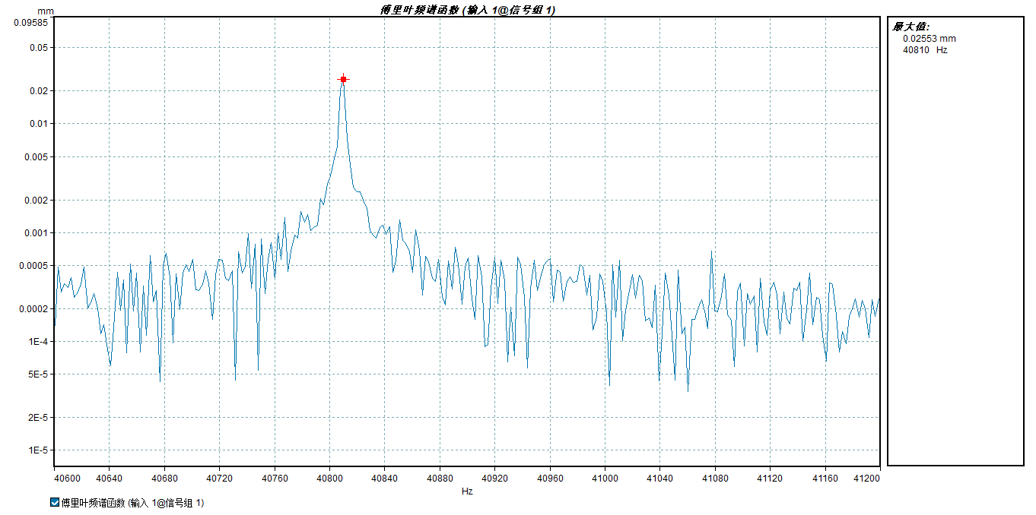Click the 0.02553 mm maximum value readout
This screenshot has height=515, width=1036.
pyautogui.click(x=929, y=38)
